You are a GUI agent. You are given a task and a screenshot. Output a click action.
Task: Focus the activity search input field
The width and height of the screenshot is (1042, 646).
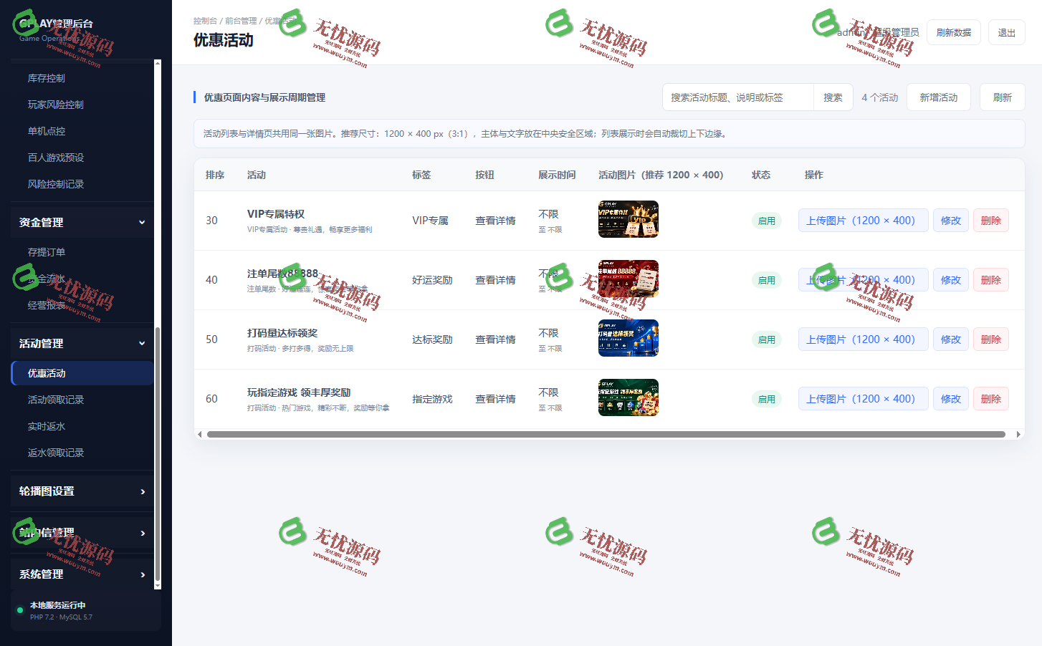point(738,97)
